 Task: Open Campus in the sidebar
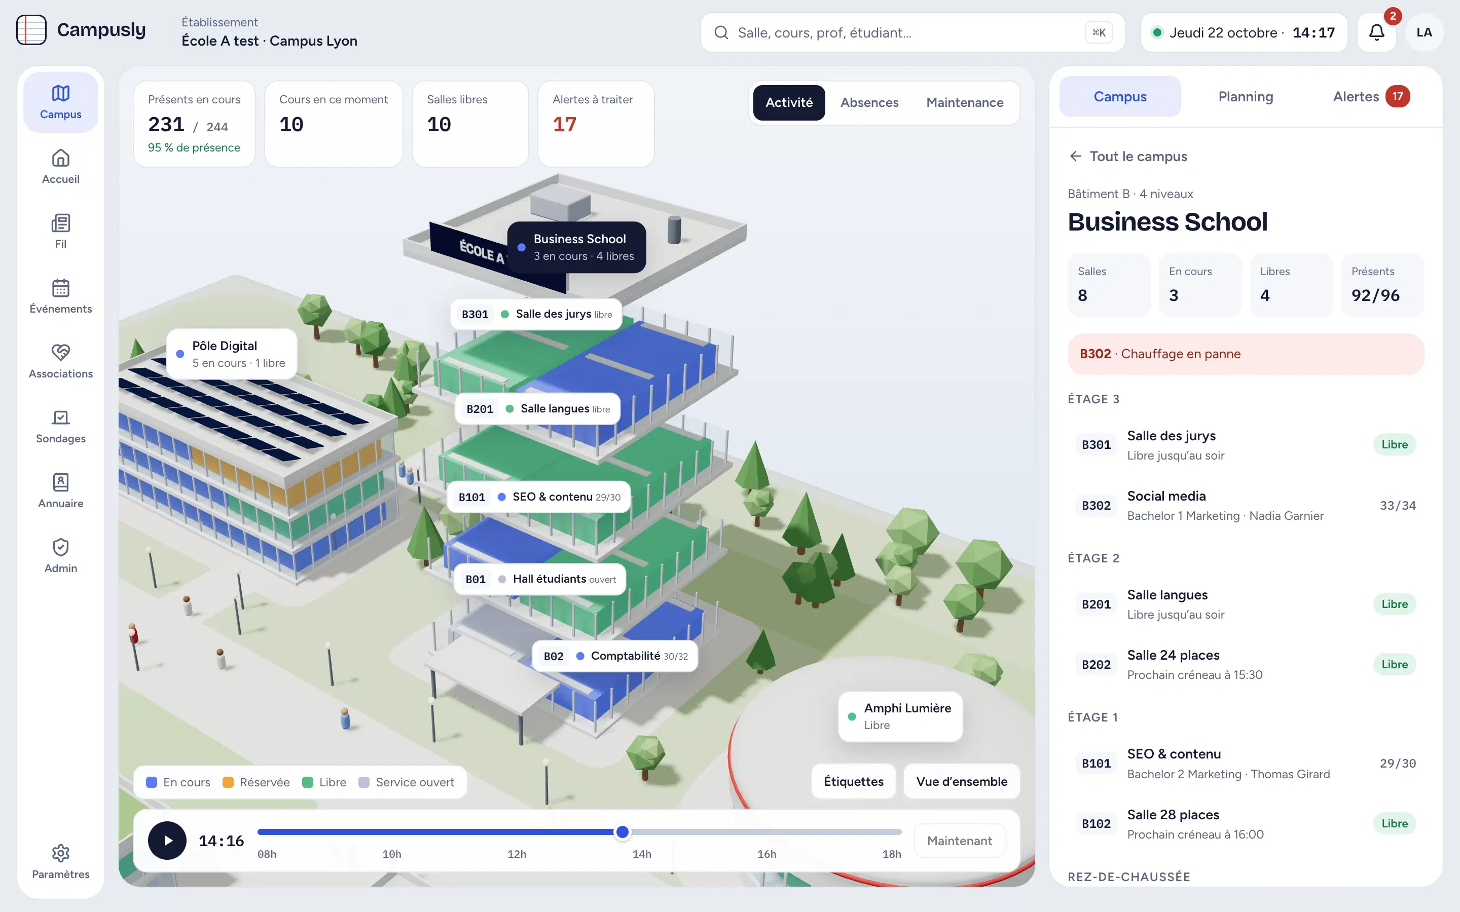[x=60, y=102]
